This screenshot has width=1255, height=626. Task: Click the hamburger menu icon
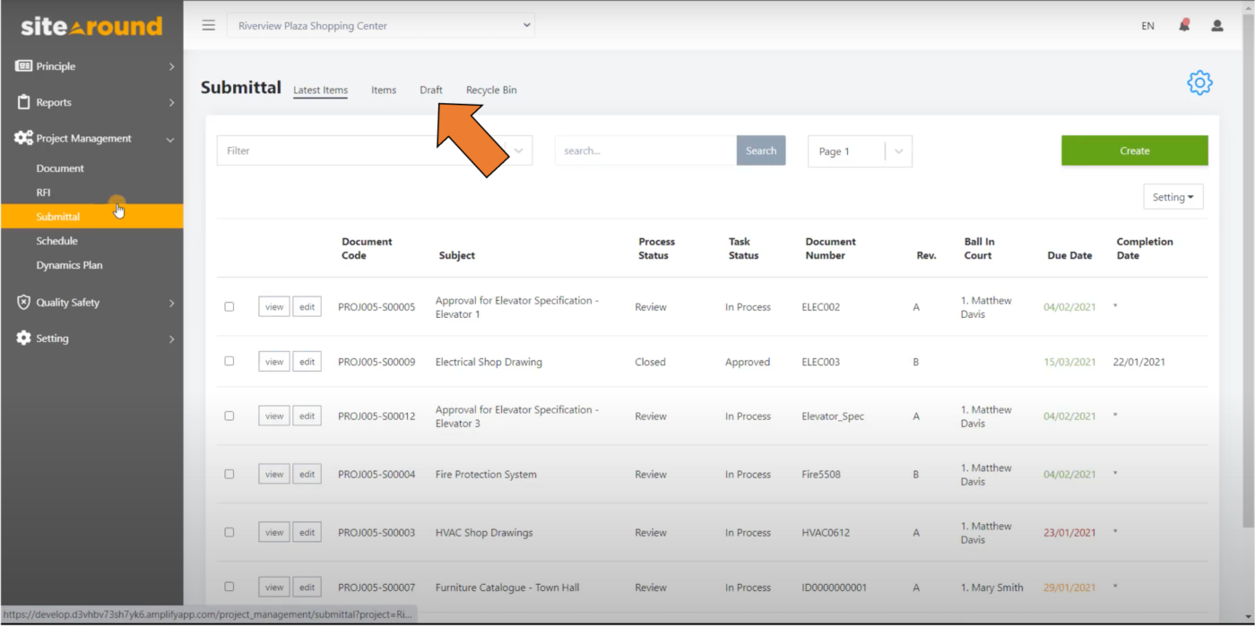[209, 25]
